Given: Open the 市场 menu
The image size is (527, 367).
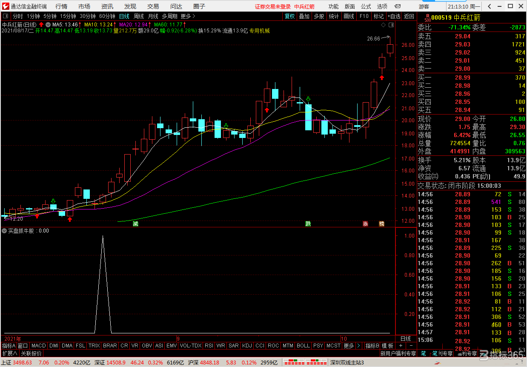Looking at the screenshot, I should (x=84, y=6).
